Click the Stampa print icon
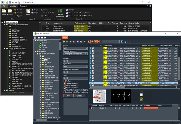181x124 pixels. (x=70, y=10)
